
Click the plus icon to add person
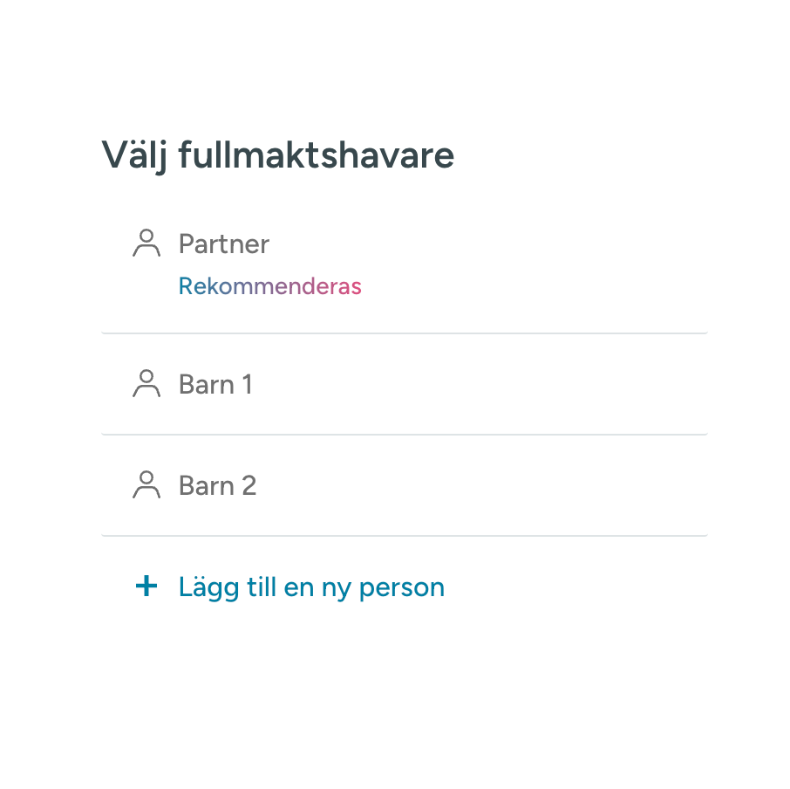(x=146, y=586)
